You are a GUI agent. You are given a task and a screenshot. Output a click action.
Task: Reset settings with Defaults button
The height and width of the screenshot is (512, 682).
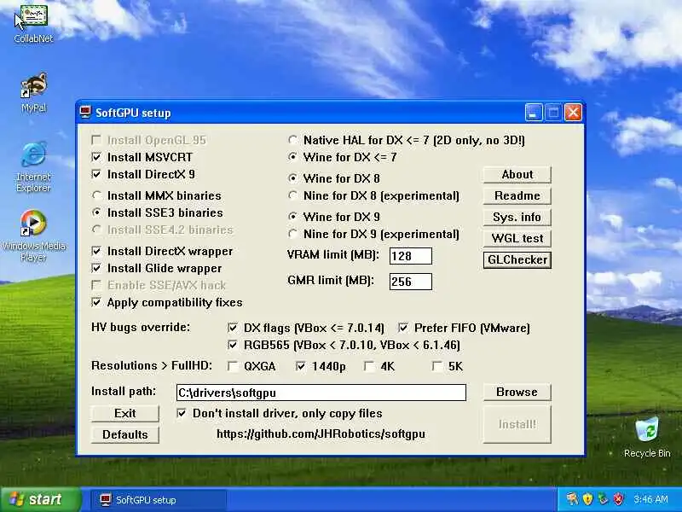click(x=125, y=435)
